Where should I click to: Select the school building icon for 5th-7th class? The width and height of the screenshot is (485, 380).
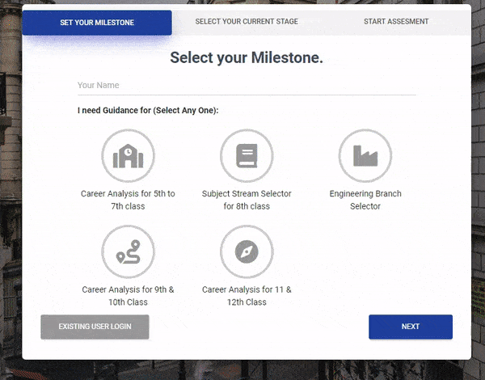[128, 155]
